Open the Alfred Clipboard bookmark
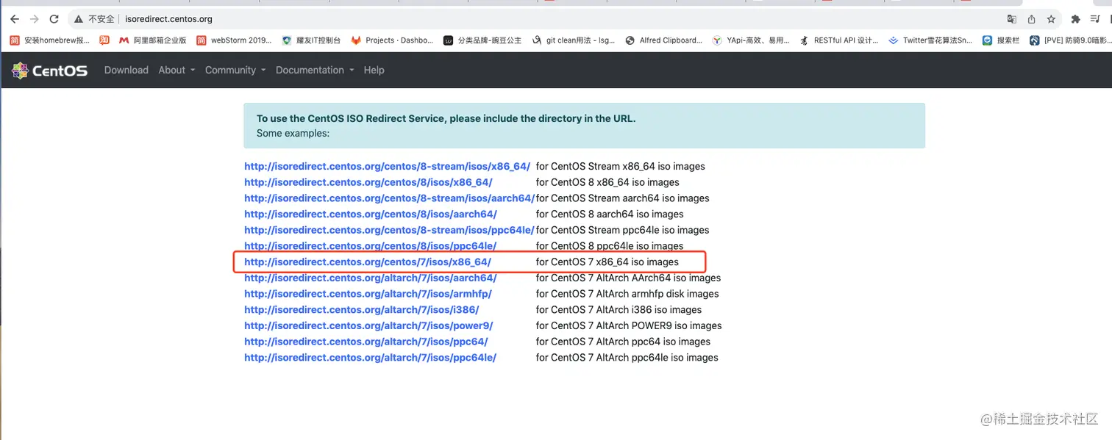 pos(664,40)
